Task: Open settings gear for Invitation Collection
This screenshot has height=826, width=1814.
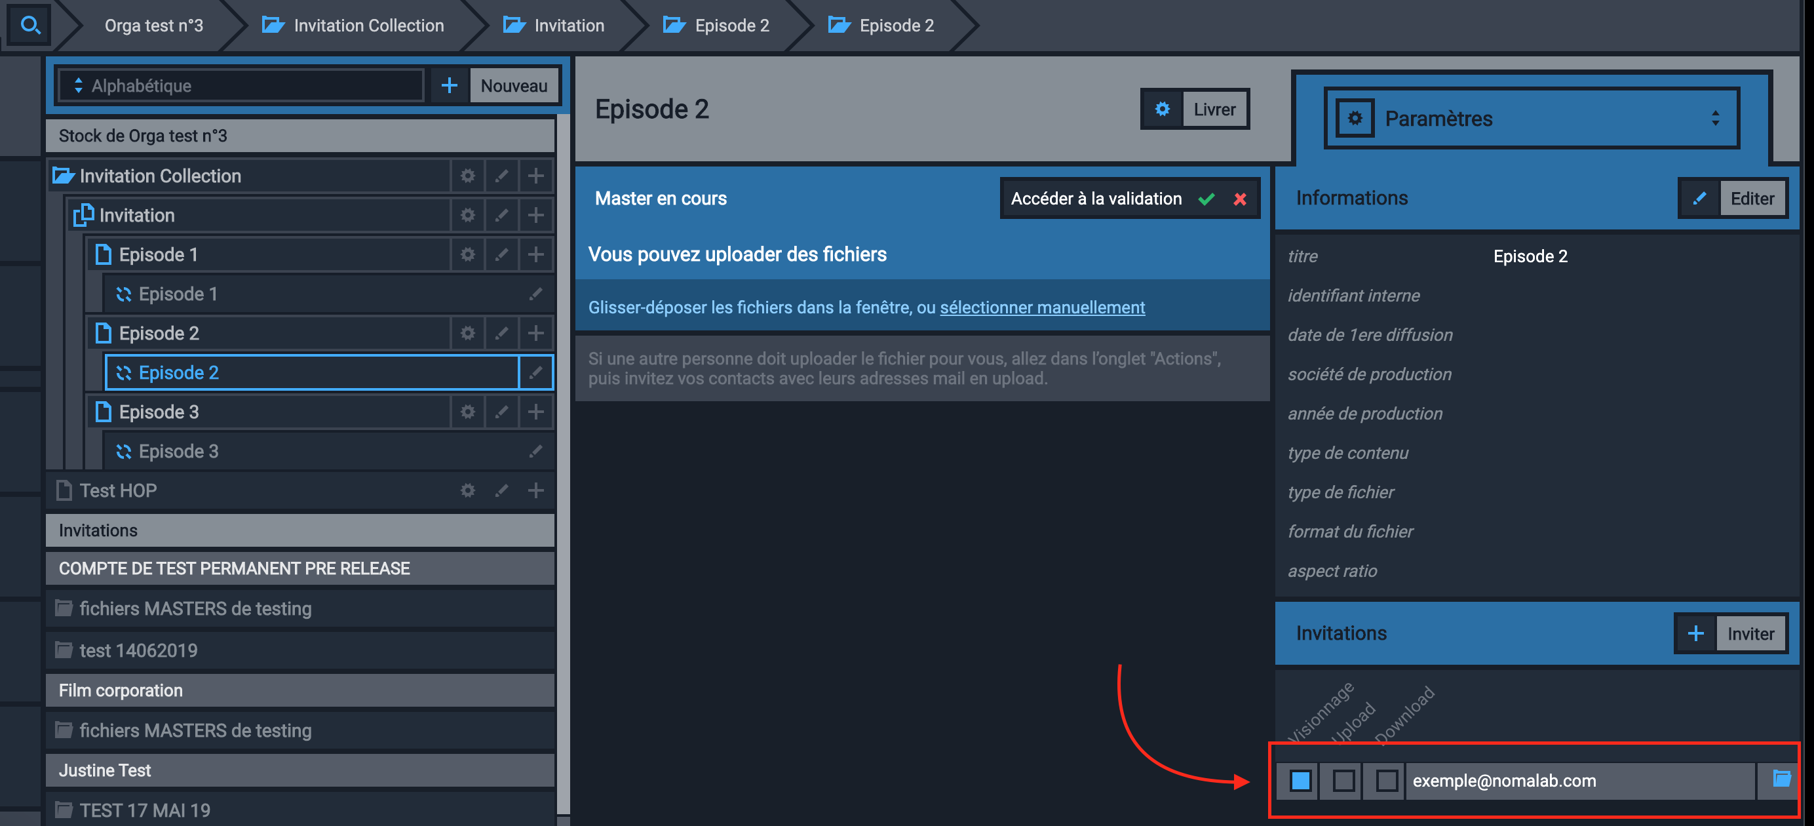Action: 467,175
